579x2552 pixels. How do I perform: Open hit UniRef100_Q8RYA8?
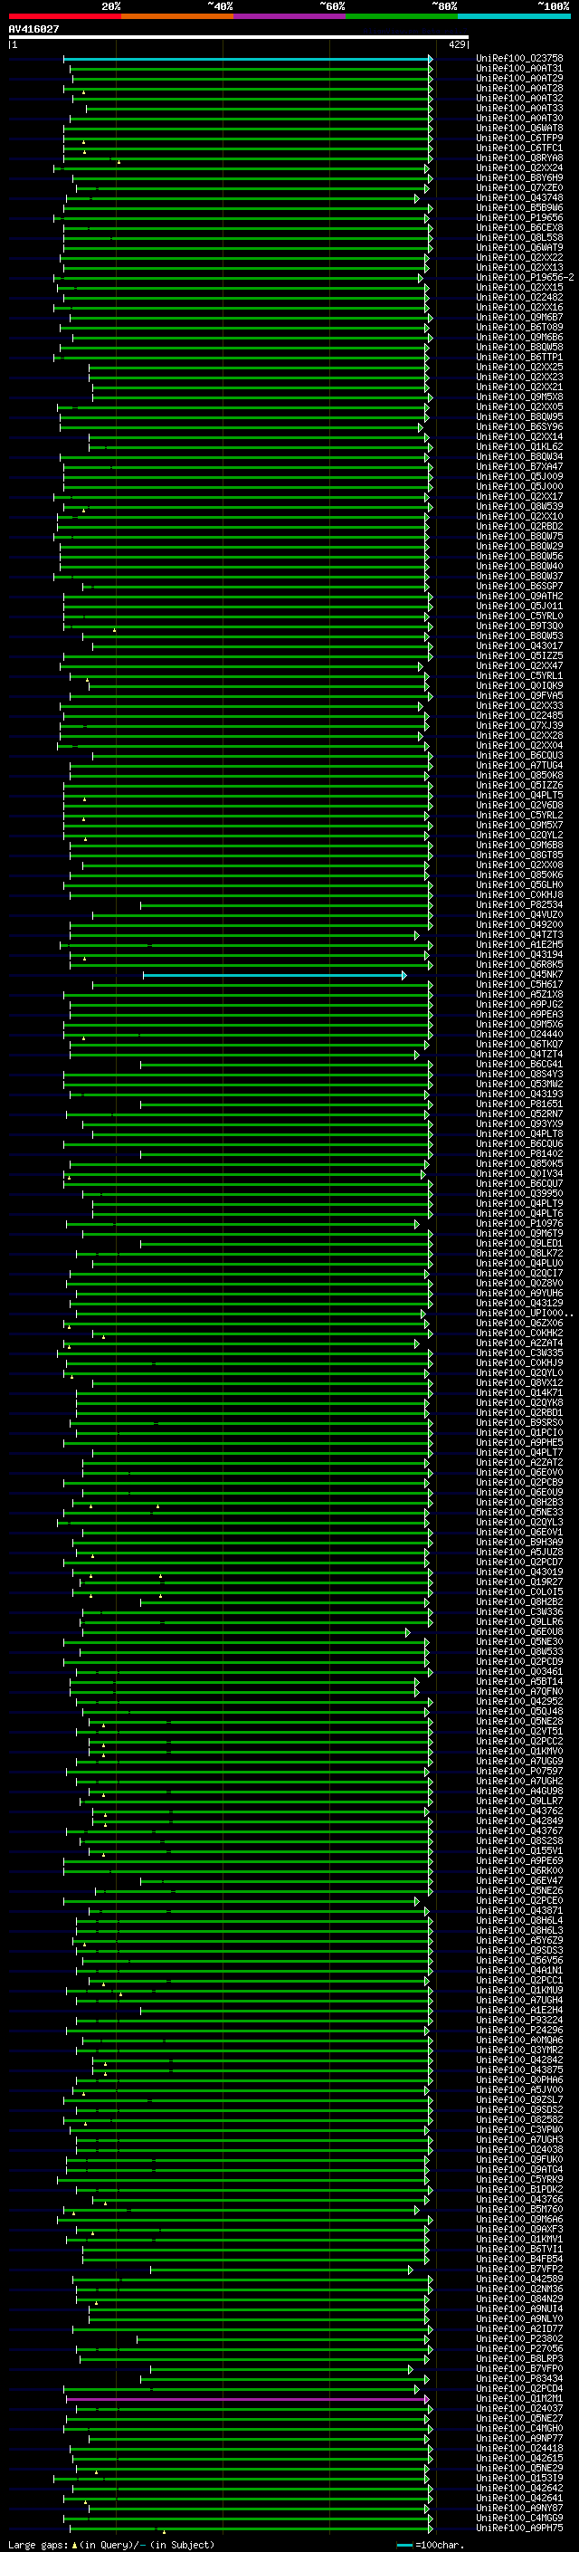tap(519, 158)
